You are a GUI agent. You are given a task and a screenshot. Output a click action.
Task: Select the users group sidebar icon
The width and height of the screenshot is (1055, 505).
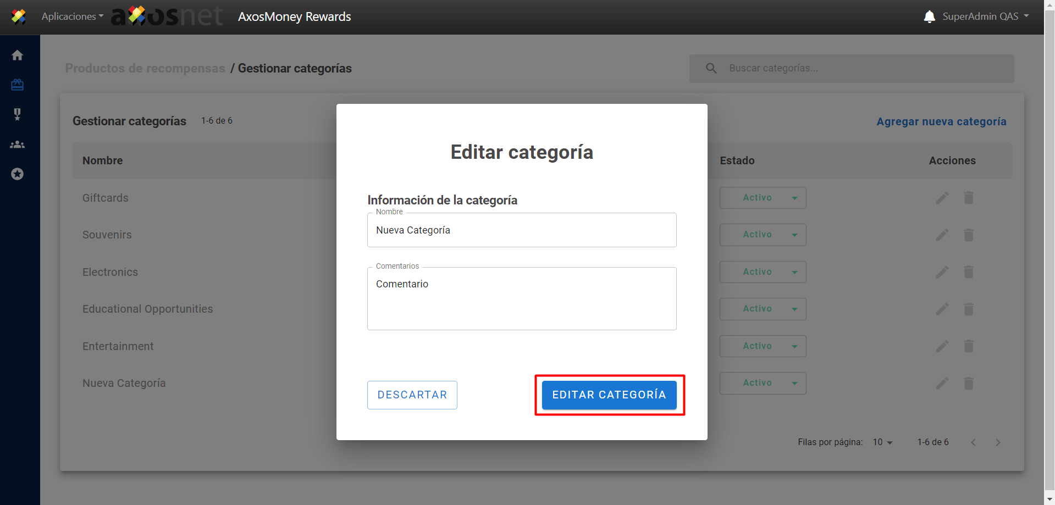tap(18, 145)
